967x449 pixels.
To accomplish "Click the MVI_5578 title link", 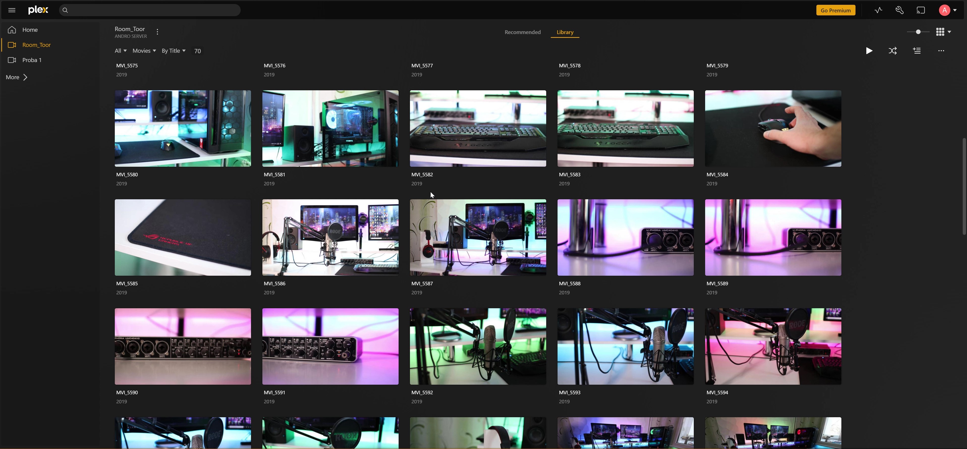I will tap(569, 65).
